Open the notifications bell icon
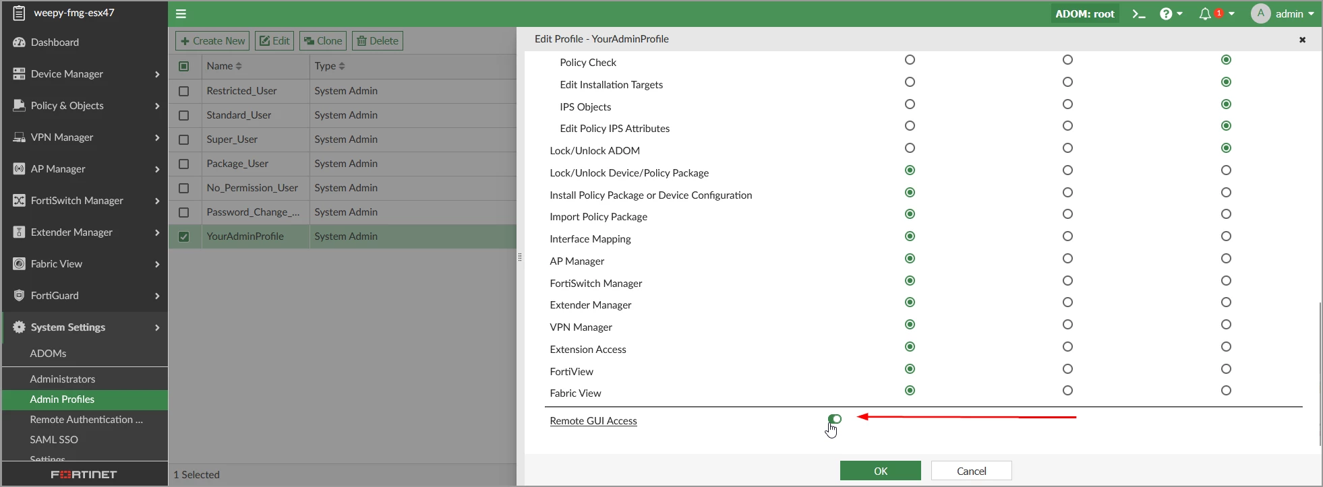 click(x=1205, y=13)
